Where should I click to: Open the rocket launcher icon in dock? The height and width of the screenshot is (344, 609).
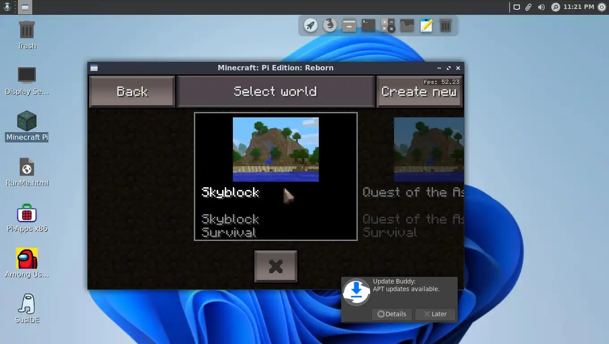(x=310, y=25)
